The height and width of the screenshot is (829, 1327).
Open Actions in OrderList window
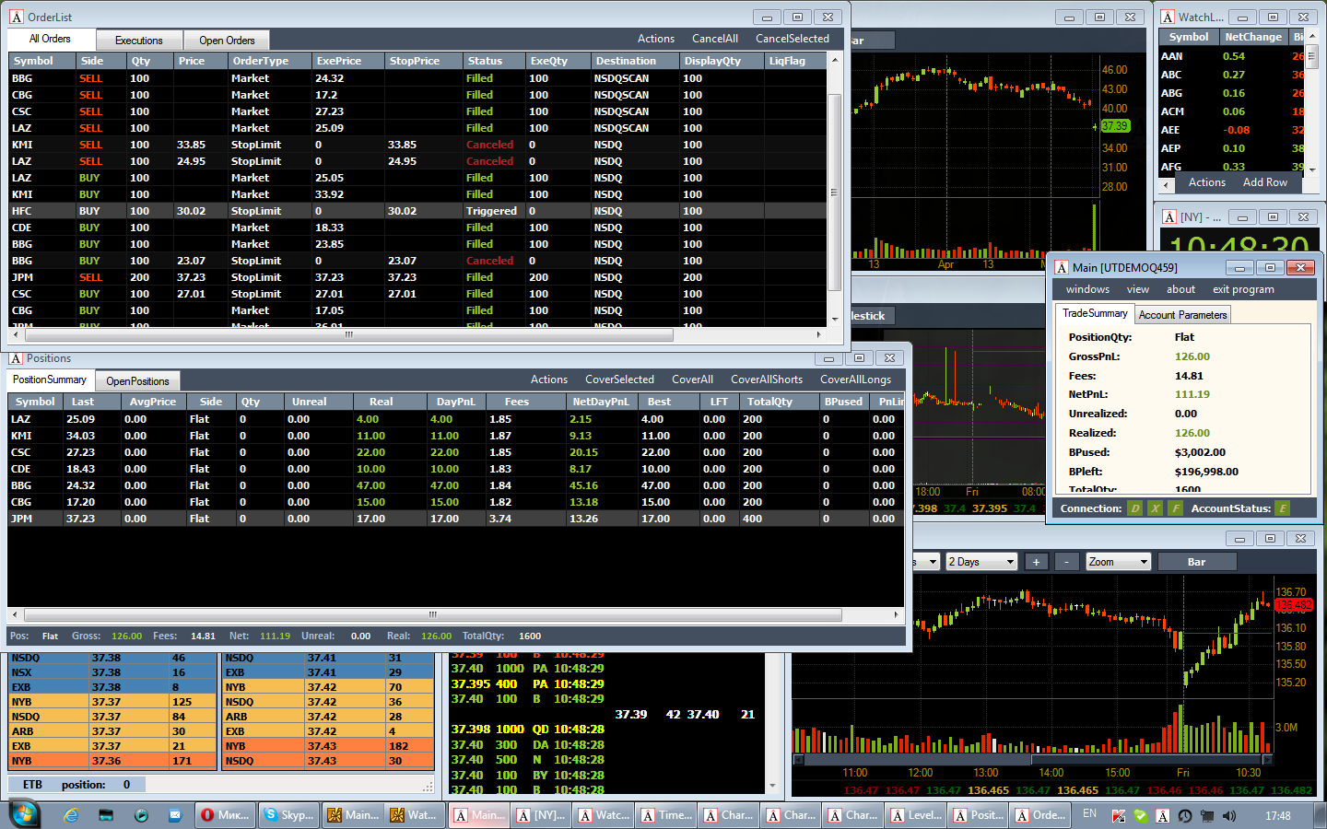656,39
